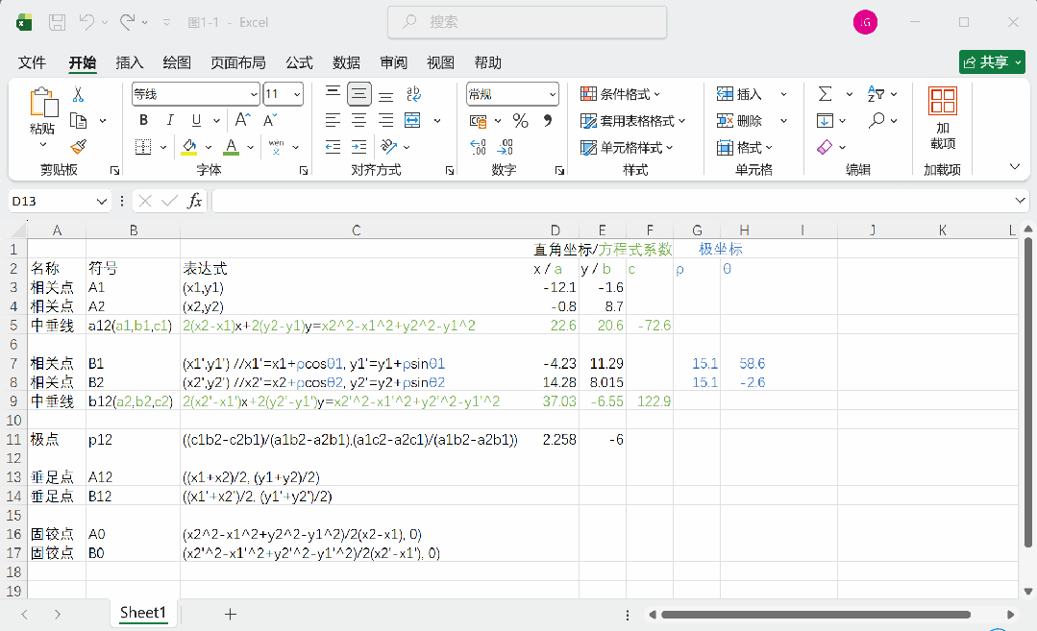Expand the number format dropdown 常规
This screenshot has height=631, width=1037.
coord(512,94)
